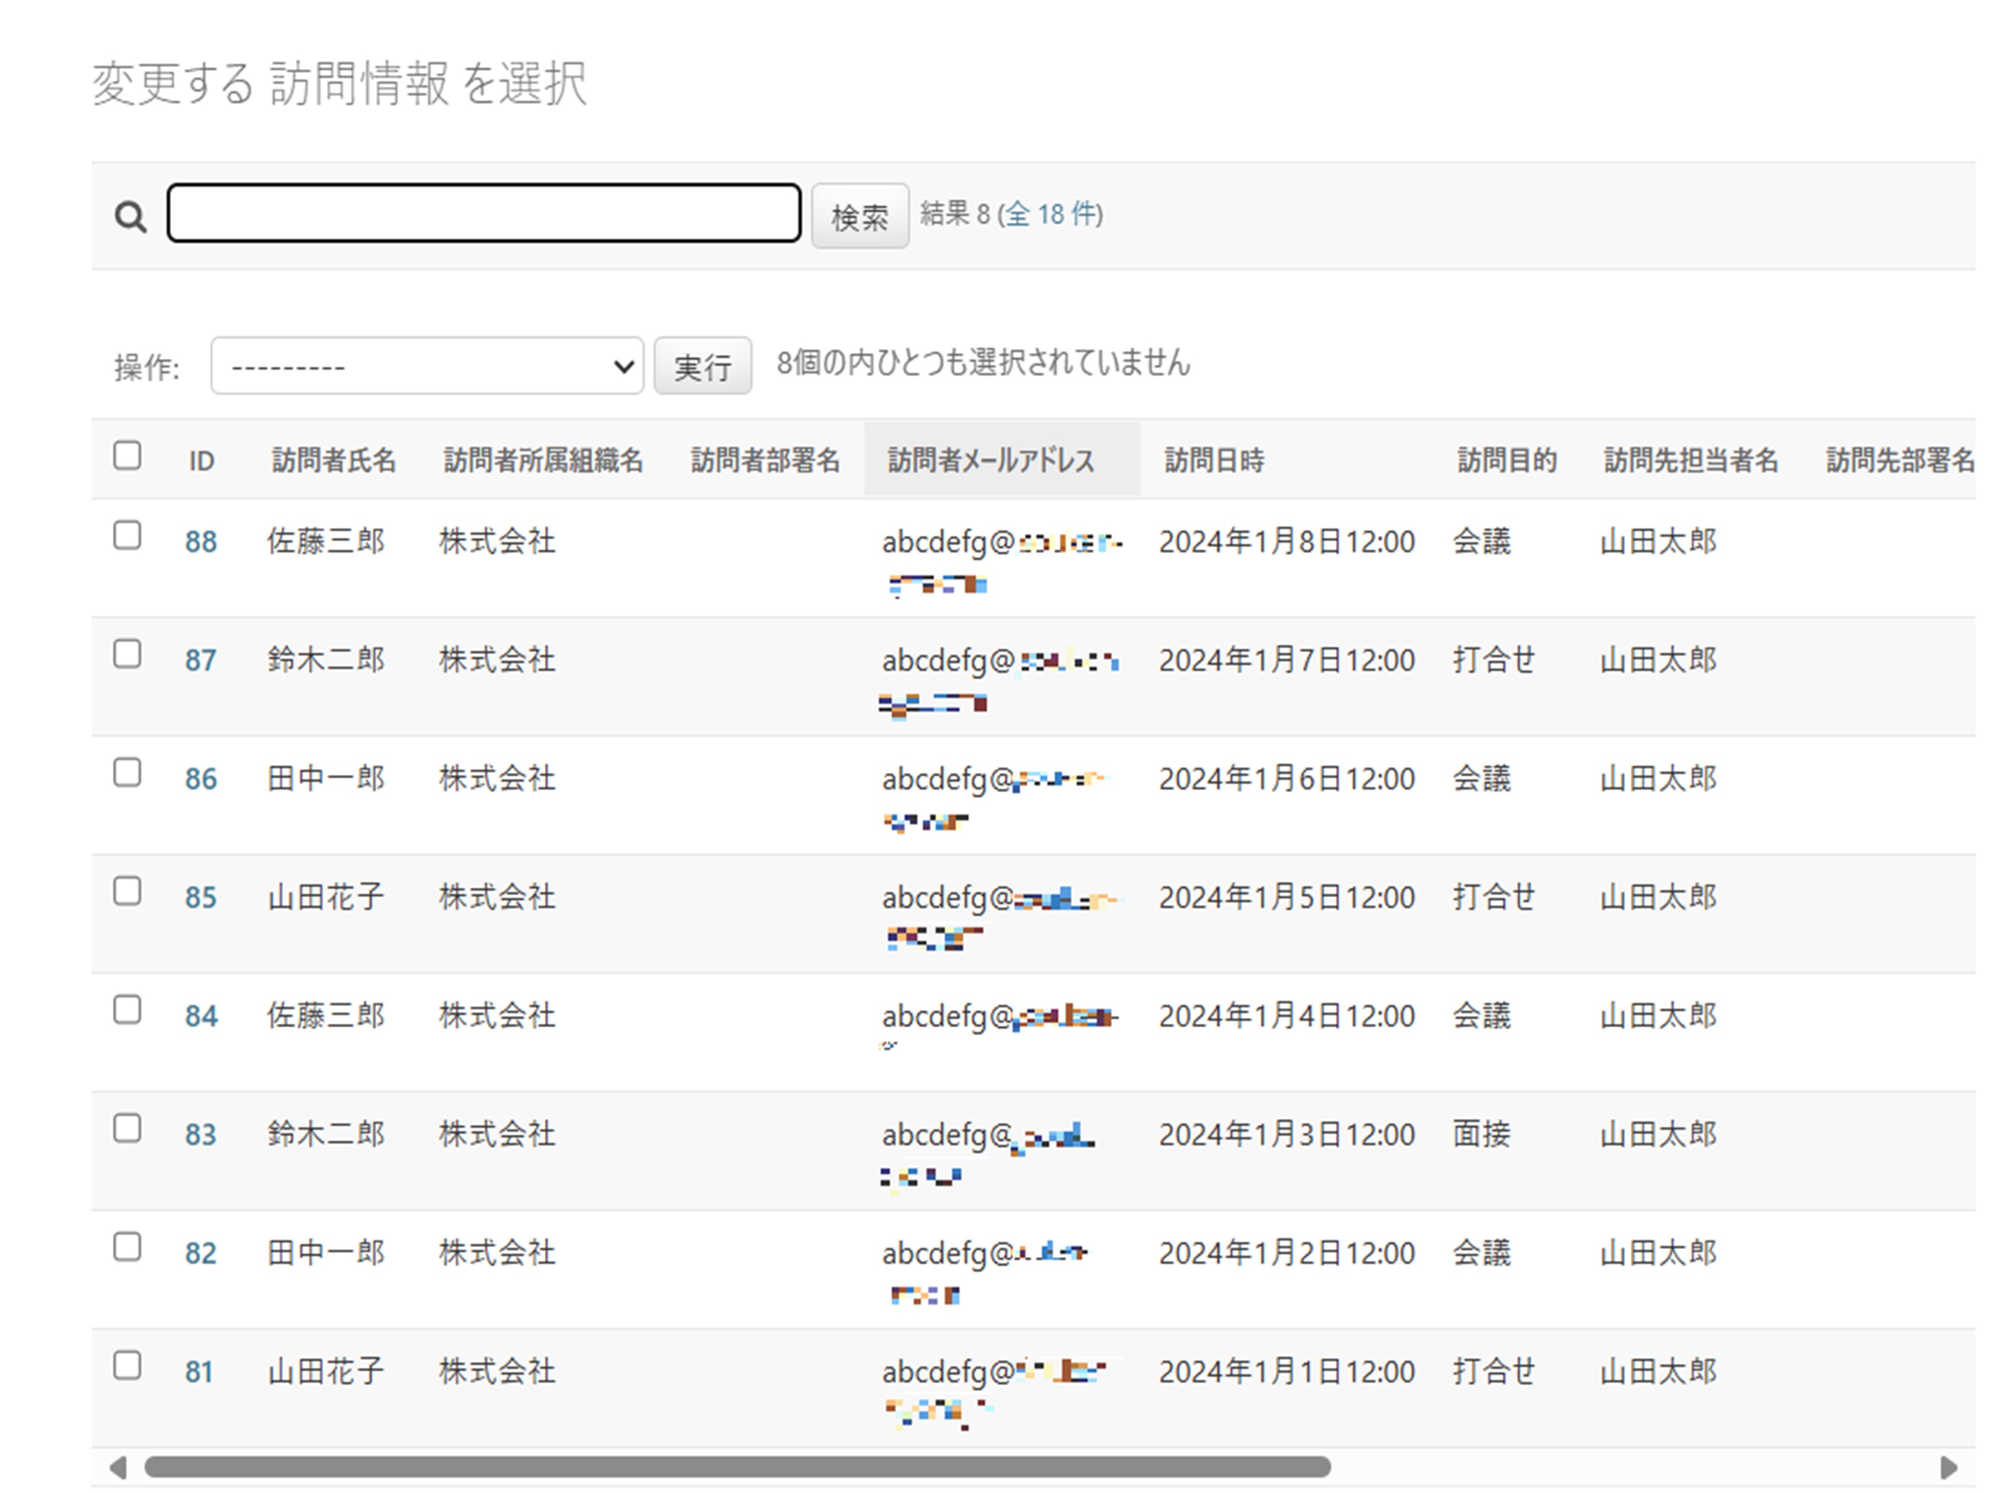Focus the search text field
The image size is (2016, 1493).
tap(483, 213)
